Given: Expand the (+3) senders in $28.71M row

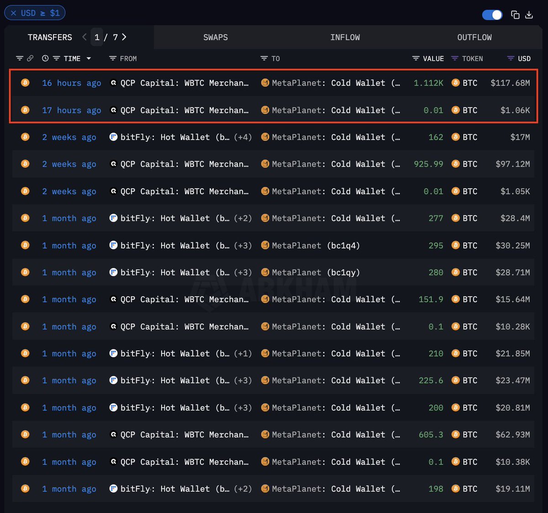Looking at the screenshot, I should click(242, 272).
